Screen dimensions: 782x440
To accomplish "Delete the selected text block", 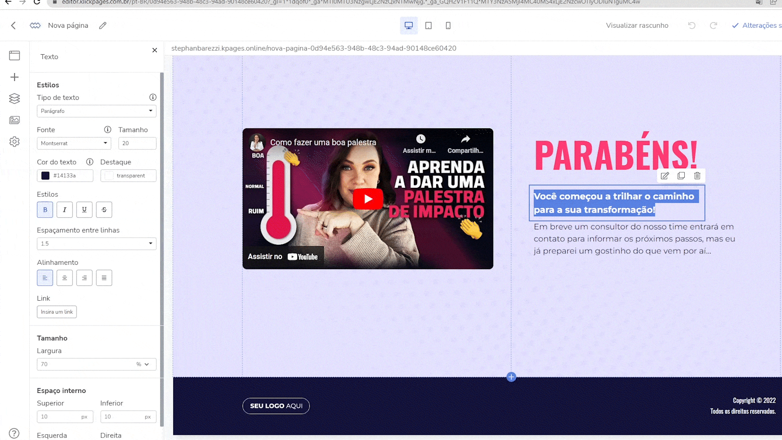I will 697,176.
